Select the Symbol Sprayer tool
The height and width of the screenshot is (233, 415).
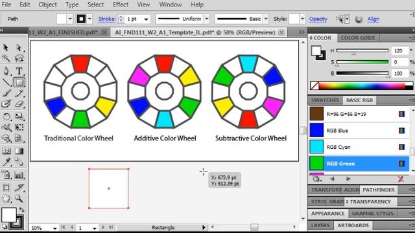pyautogui.click(x=6, y=175)
